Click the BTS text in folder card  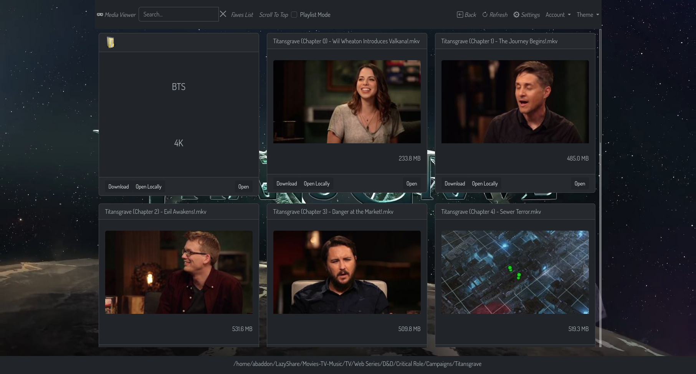pyautogui.click(x=179, y=87)
